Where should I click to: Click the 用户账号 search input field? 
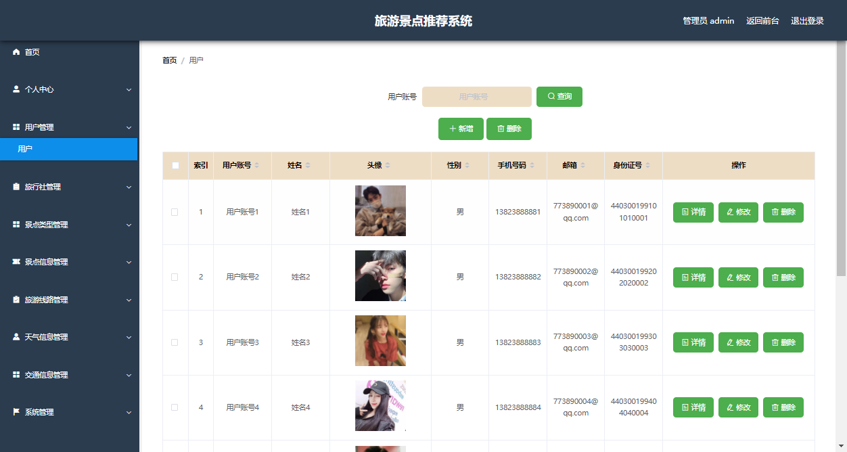[x=476, y=96]
